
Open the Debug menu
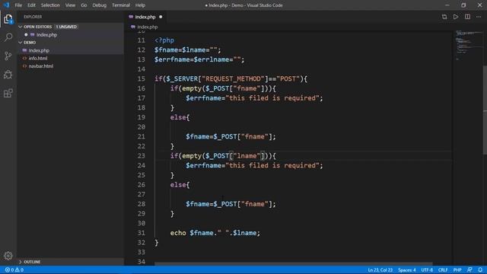click(100, 5)
